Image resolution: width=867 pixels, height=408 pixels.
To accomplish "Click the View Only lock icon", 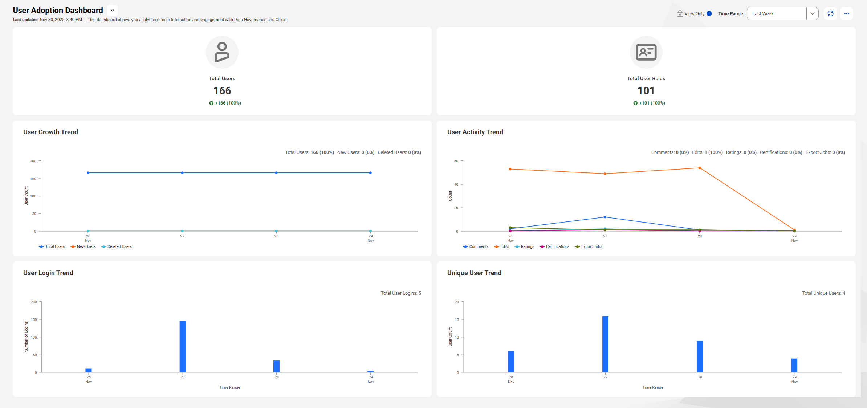I will pyautogui.click(x=680, y=13).
